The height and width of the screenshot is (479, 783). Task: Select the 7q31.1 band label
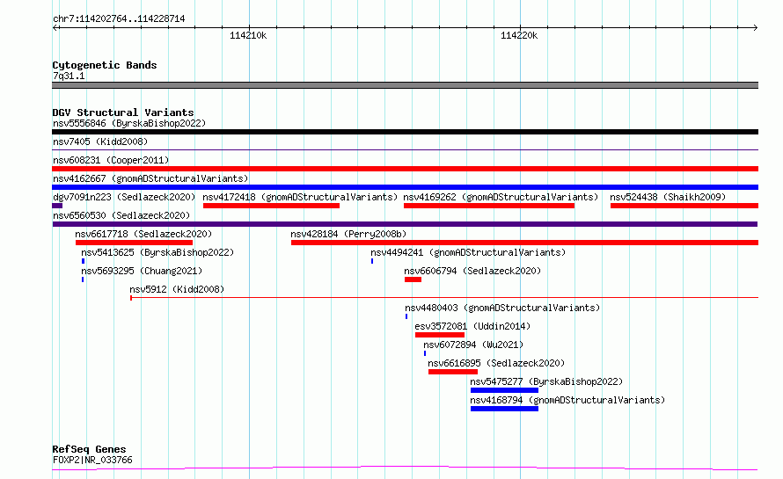(69, 76)
